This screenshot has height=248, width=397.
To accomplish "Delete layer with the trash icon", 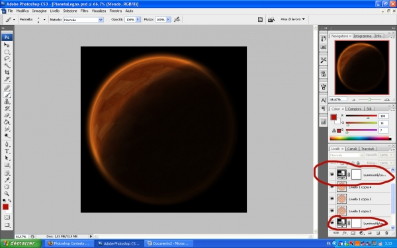I will tap(386, 233).
